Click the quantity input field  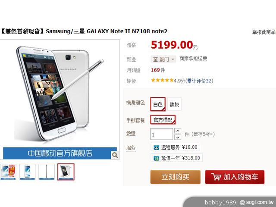[x=162, y=134]
